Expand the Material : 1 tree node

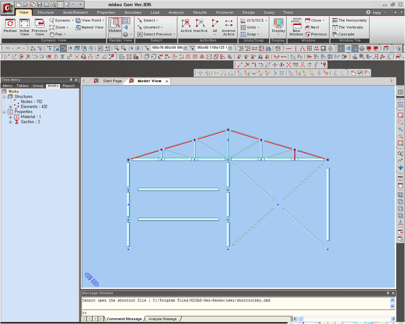pyautogui.click(x=10, y=117)
